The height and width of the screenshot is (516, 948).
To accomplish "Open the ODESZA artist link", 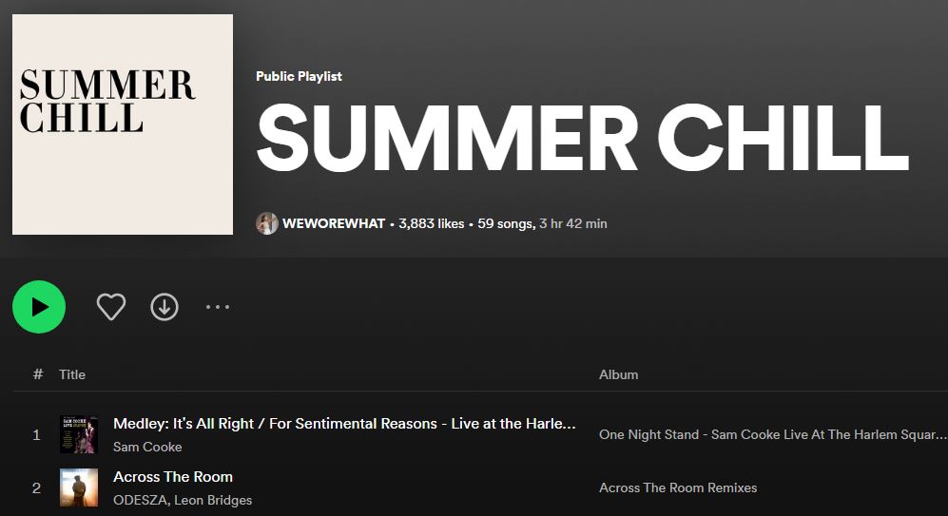I will 142,500.
